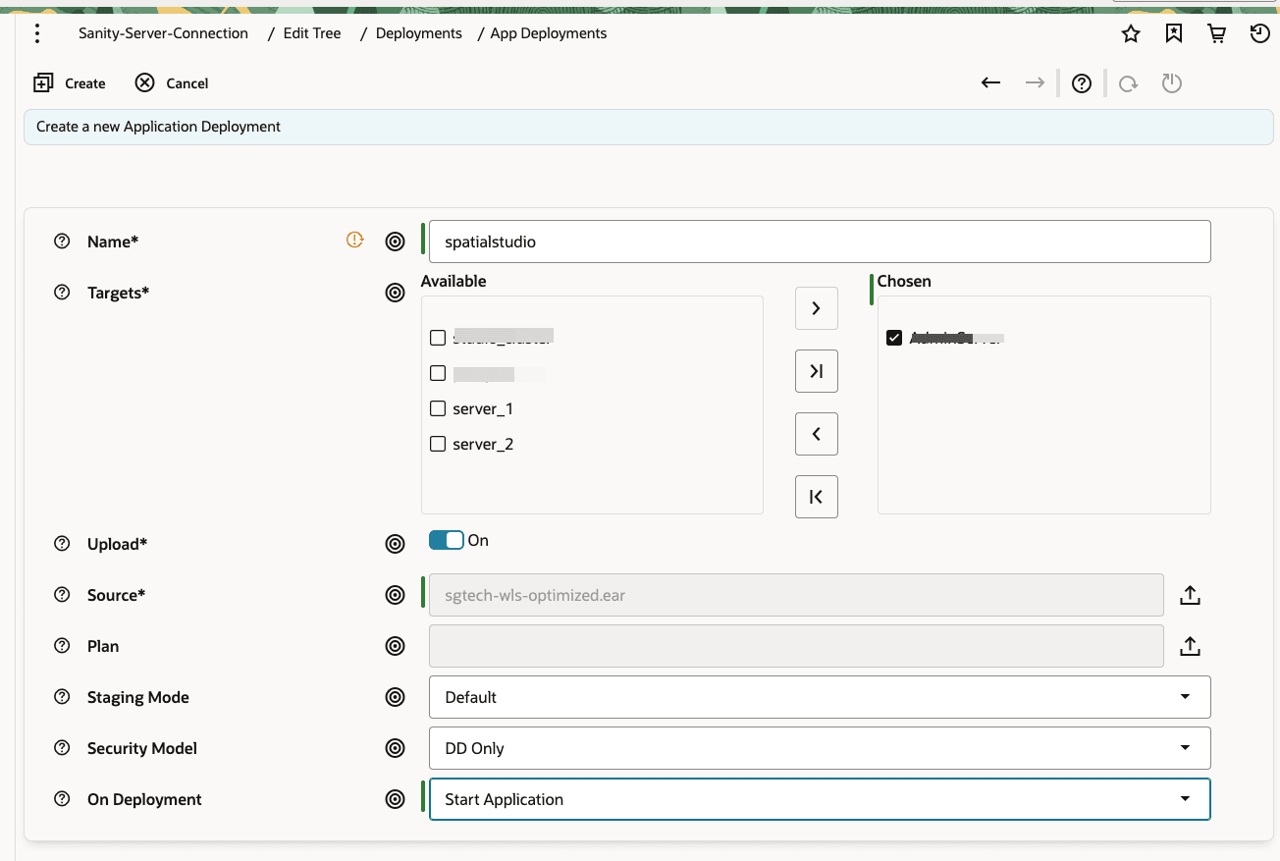Open the On Deployment dropdown
The width and height of the screenshot is (1280, 861).
(820, 799)
